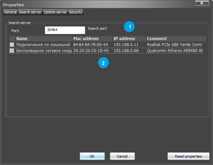
Task: Open the Search server tab
Action: point(30,12)
